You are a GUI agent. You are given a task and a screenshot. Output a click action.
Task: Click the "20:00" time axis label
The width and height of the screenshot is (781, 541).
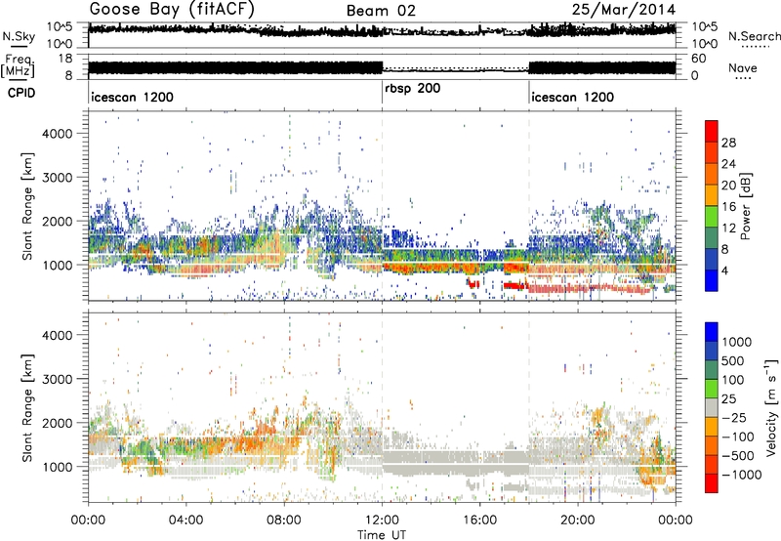[578, 520]
